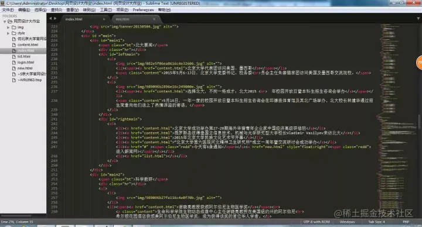Screen dimensions: 422x227
Task: Maximize the Sublime Text window
Action: pyautogui.click(x=402, y=3)
